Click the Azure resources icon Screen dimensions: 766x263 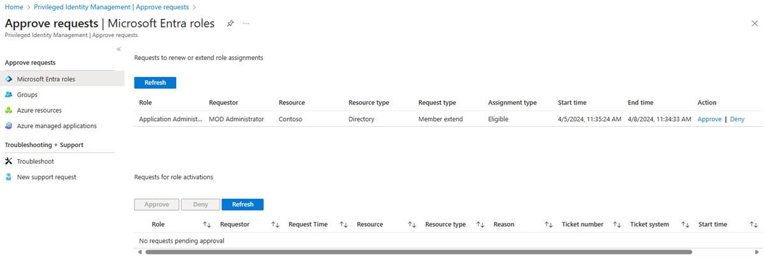pos(9,110)
